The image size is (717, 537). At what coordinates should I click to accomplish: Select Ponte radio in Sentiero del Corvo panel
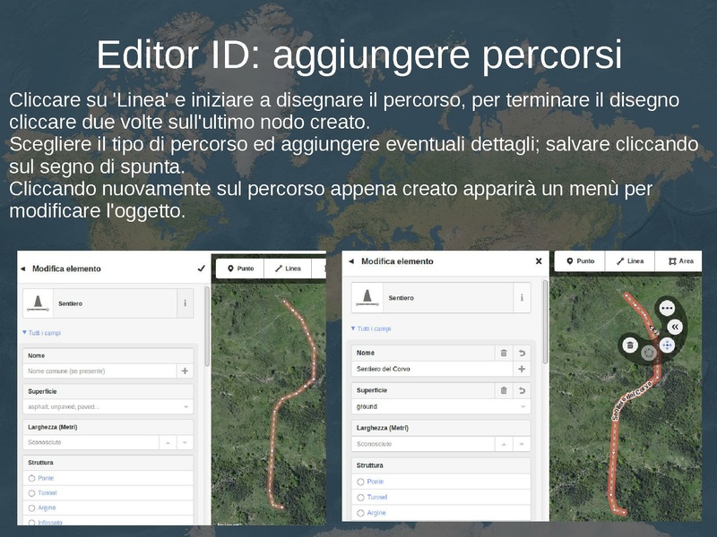(360, 482)
